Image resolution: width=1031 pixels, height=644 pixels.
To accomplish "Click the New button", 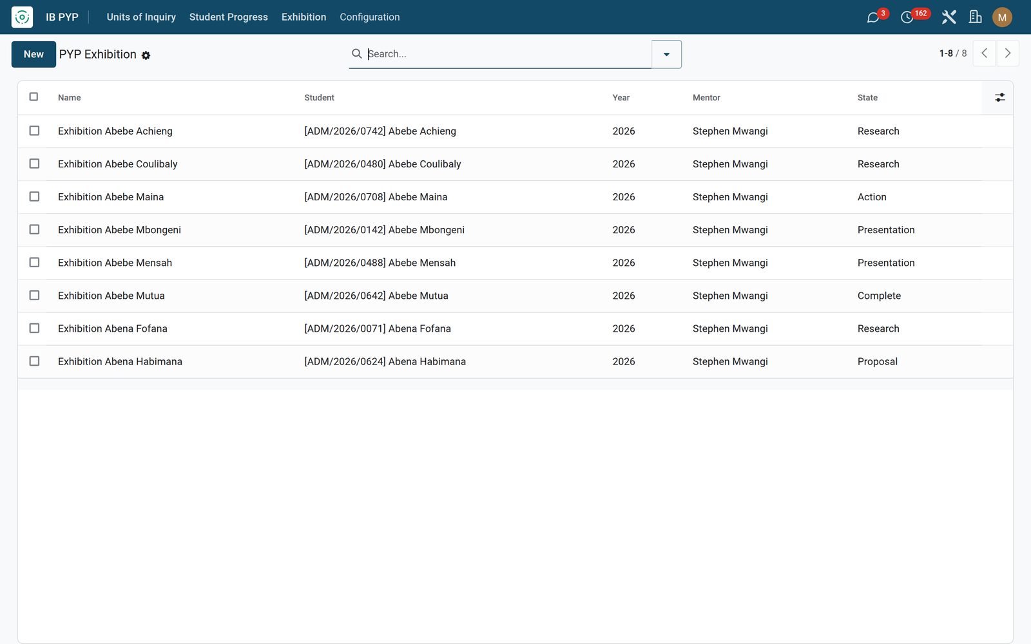I will pyautogui.click(x=34, y=54).
